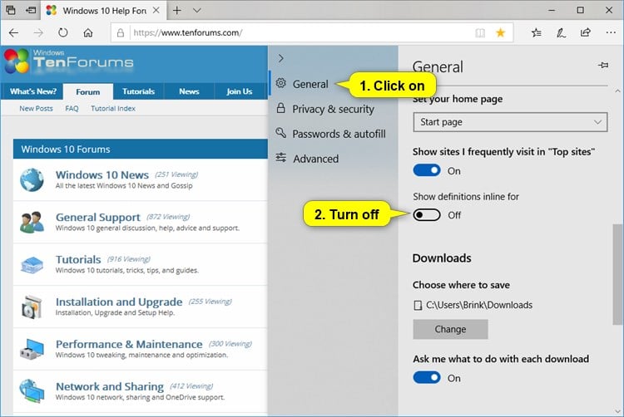Click Performance & Maintenance icon
Image resolution: width=624 pixels, height=417 pixels.
click(x=32, y=349)
